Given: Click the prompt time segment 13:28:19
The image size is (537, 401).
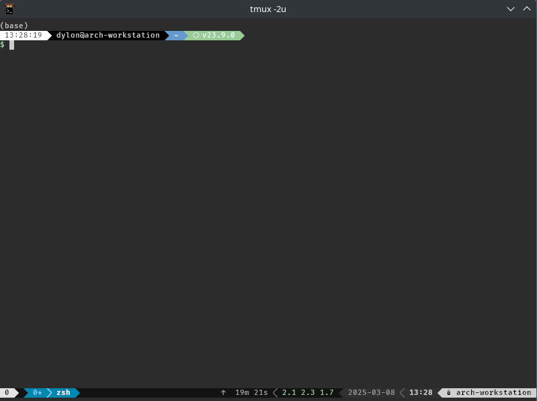Looking at the screenshot, I should tap(24, 35).
